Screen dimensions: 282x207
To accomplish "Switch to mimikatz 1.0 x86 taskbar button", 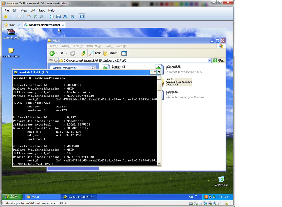I will point(78,197).
